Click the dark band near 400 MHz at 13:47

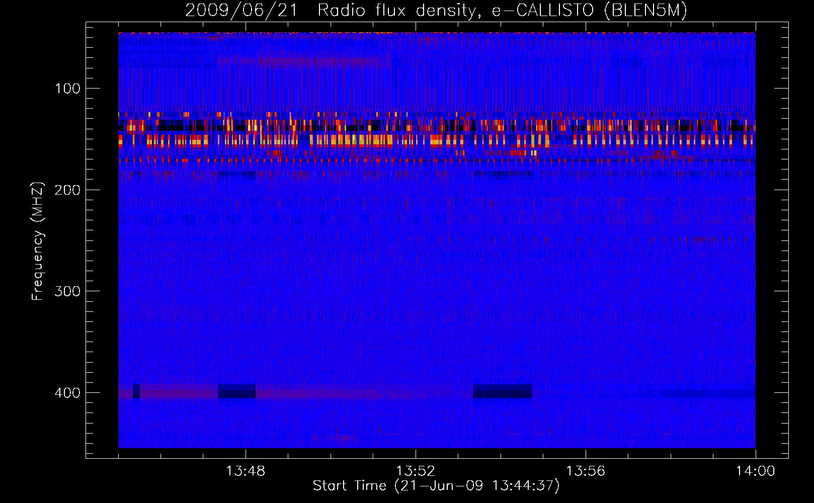236,391
